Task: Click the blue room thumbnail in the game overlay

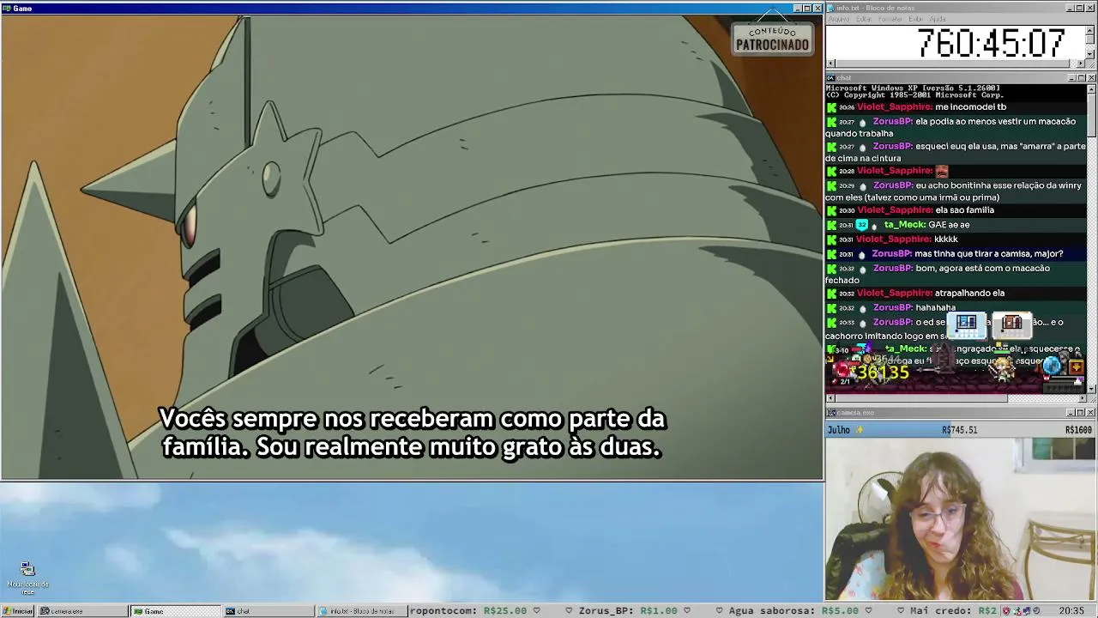Action: point(966,324)
